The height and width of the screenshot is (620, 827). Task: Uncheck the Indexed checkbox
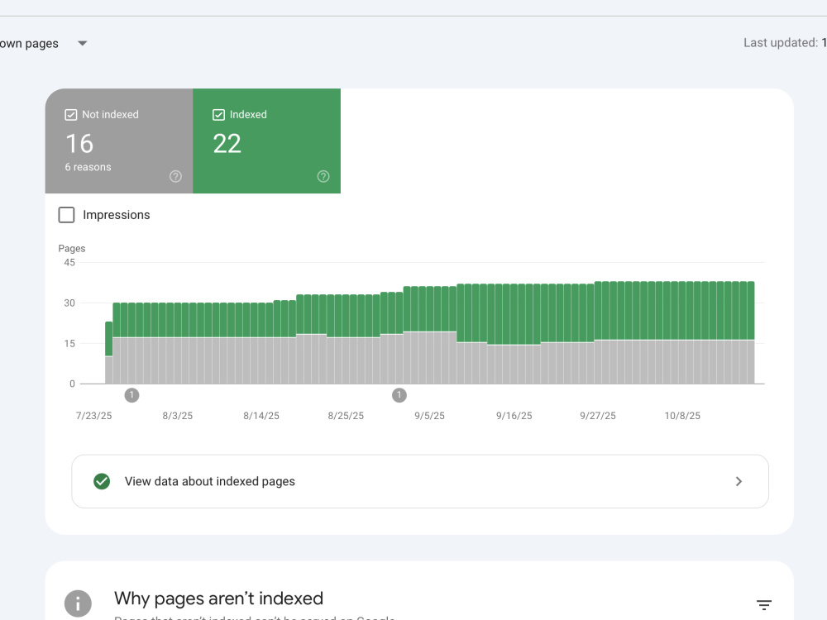[x=218, y=115]
